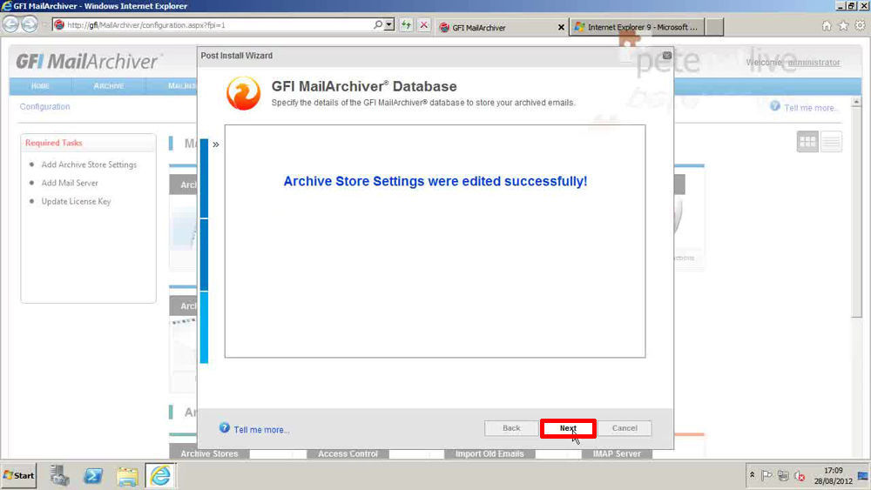Open Server Manager from taskbar
Viewport: 871px width, 490px height.
59,475
